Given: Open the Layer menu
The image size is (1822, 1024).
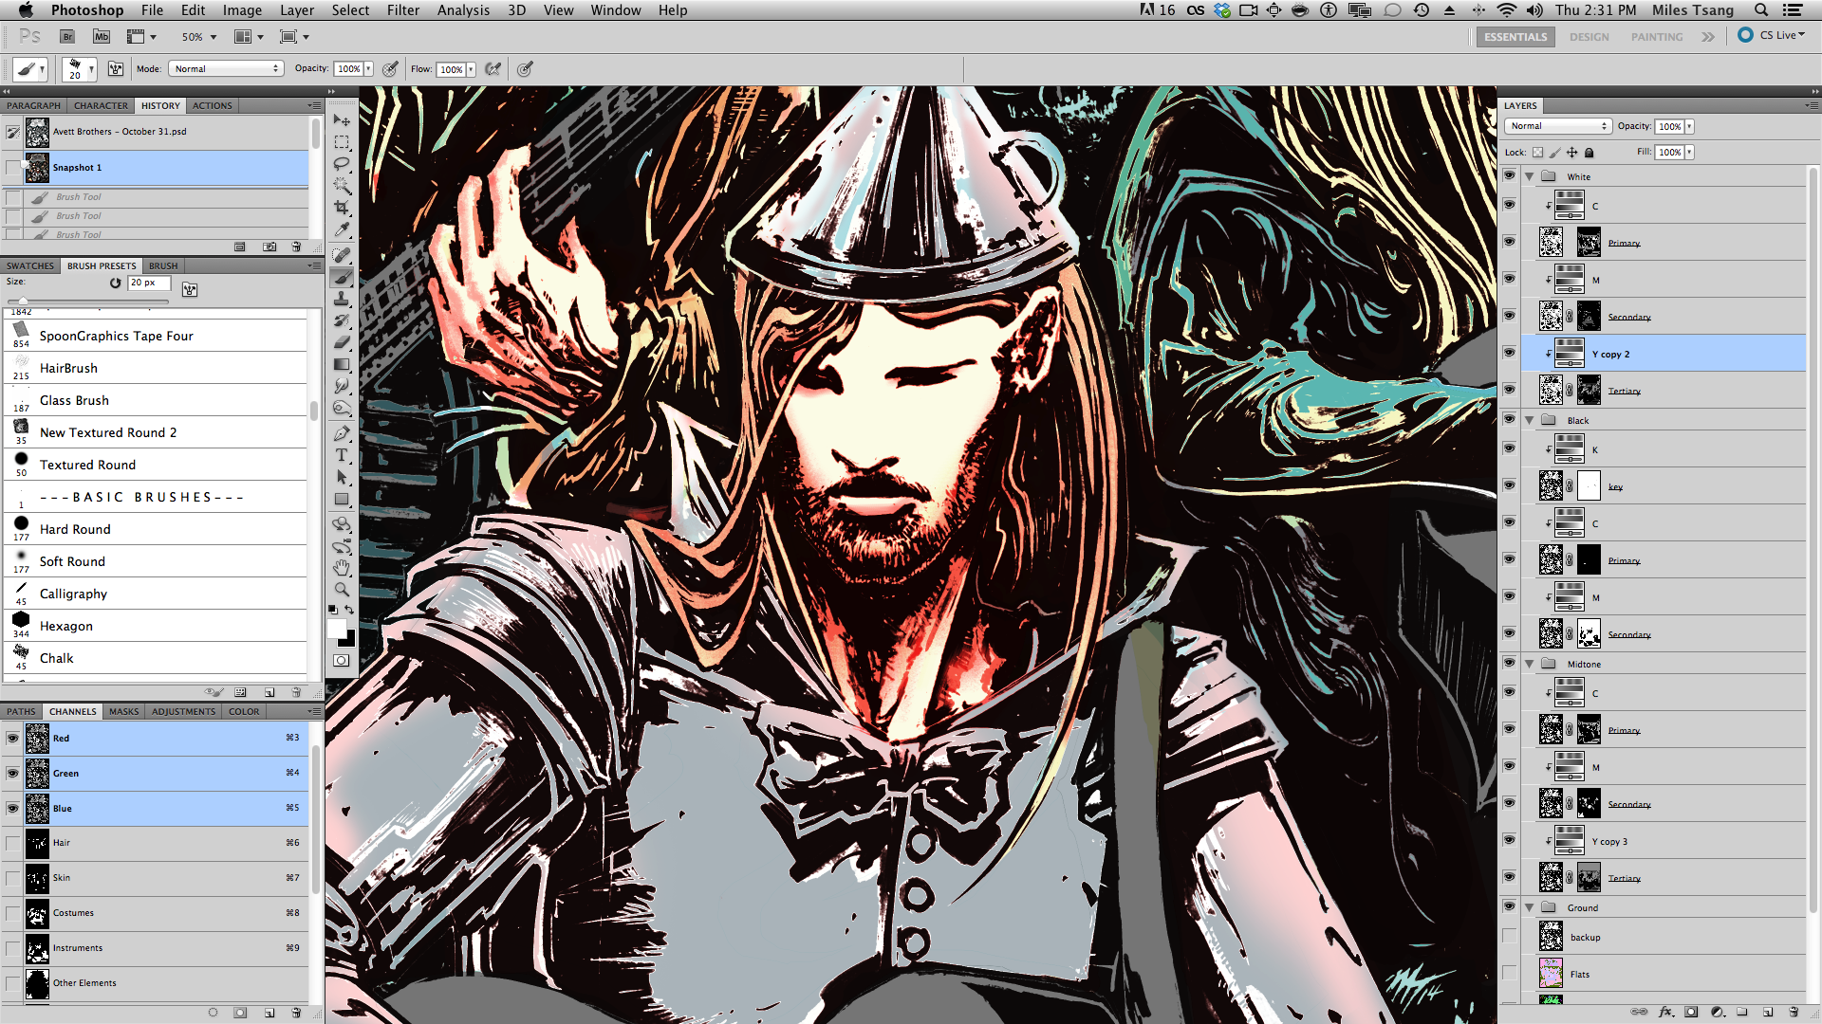Looking at the screenshot, I should [x=297, y=9].
